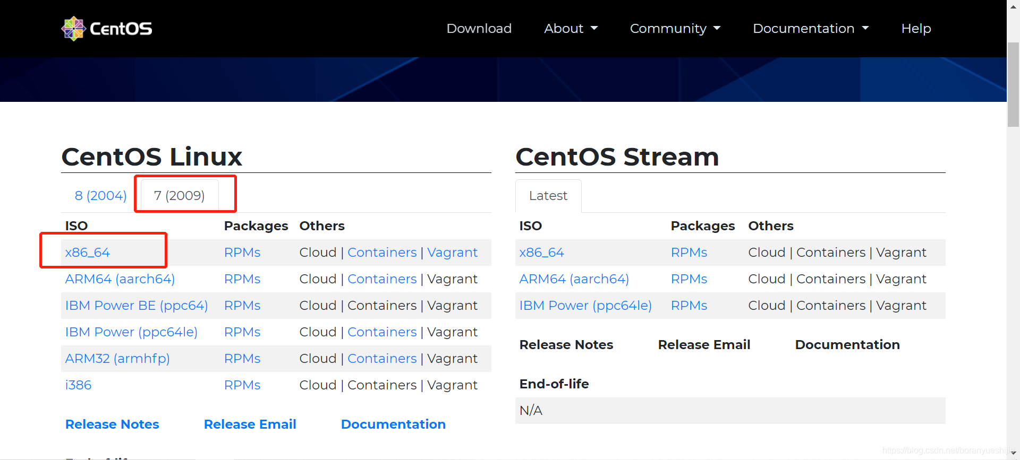
Task: Click Release Email link under CentOS Linux
Action: pos(250,424)
